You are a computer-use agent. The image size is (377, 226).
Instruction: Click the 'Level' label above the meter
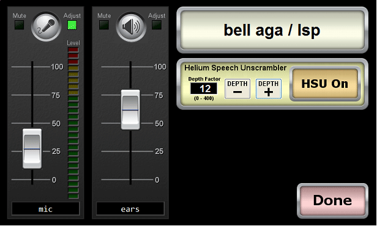73,43
